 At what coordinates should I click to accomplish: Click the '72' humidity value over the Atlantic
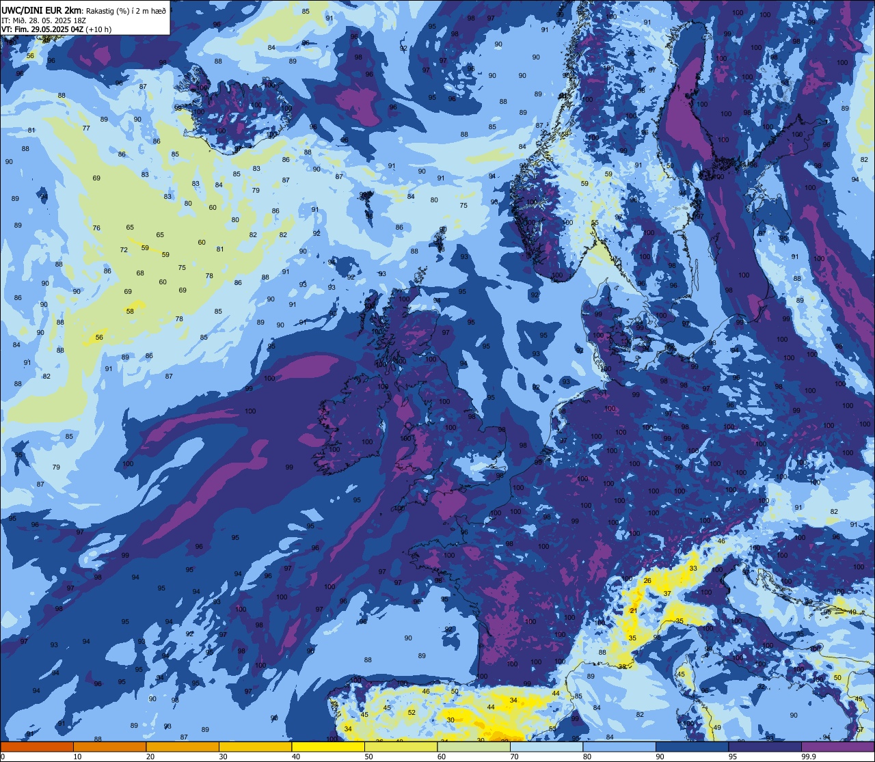tap(124, 250)
